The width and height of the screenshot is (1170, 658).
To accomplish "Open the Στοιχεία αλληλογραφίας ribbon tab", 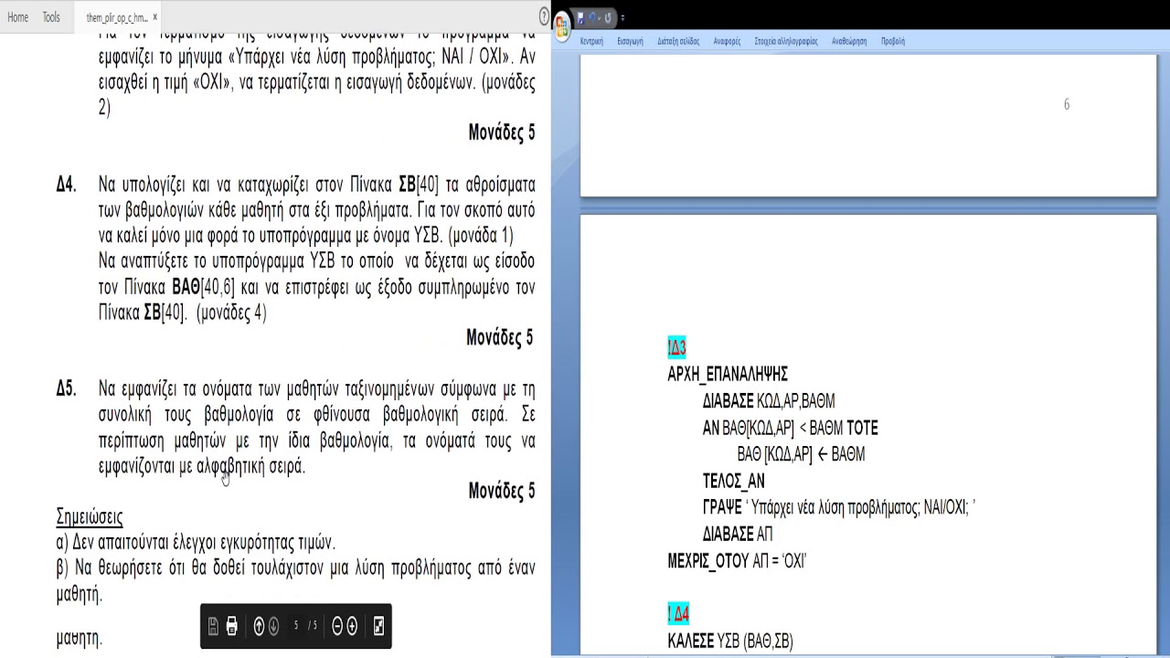I will [786, 41].
